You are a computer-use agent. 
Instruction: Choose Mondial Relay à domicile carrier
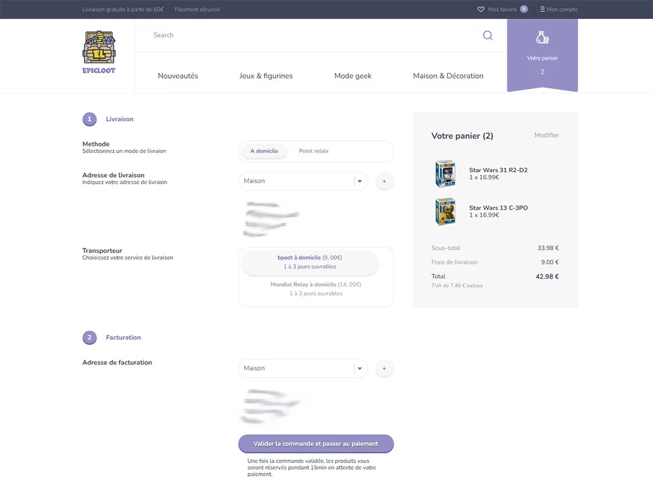coord(316,289)
